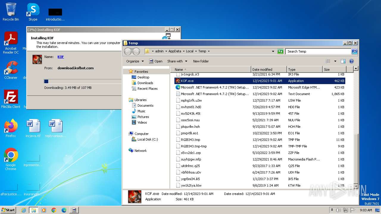
Task: Click the Open toolbar button
Action: tap(156, 61)
